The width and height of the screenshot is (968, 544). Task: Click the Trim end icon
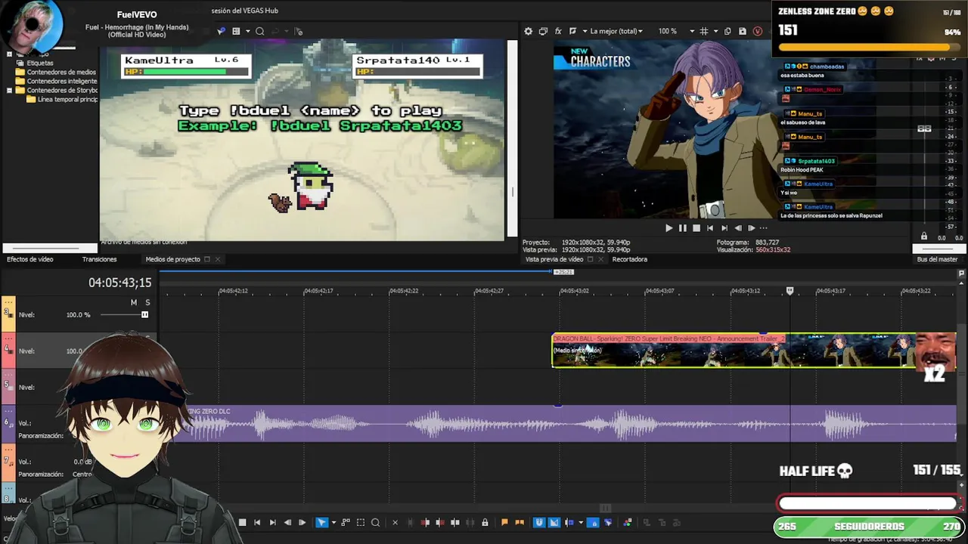[x=439, y=522]
